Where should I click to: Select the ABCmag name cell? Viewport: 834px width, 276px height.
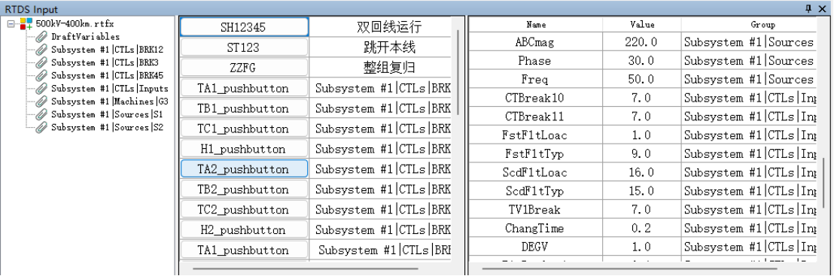pyautogui.click(x=536, y=42)
